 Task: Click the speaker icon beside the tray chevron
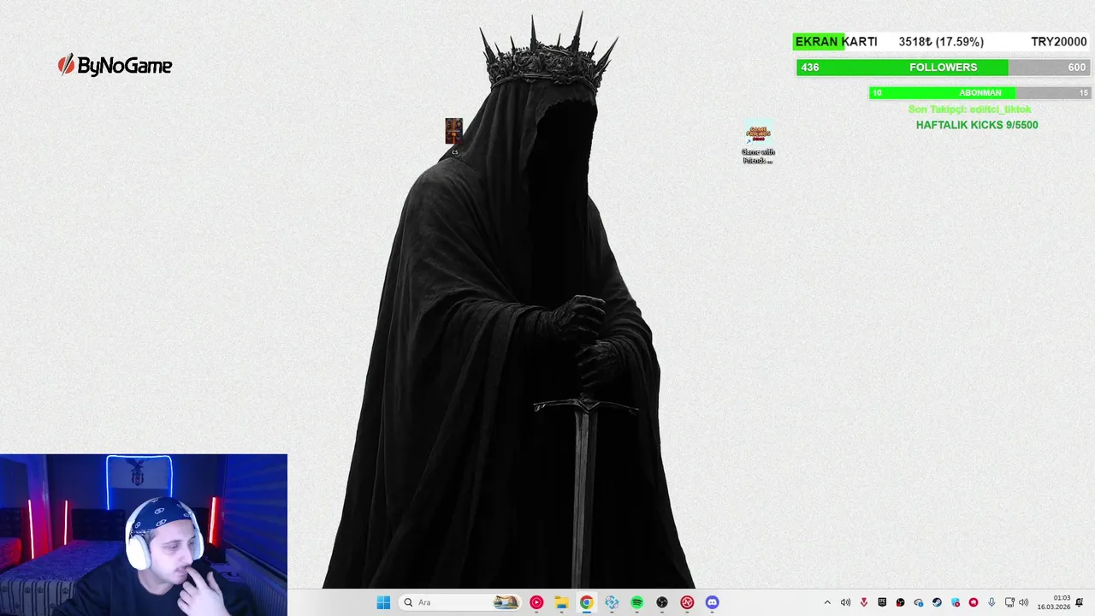(845, 602)
